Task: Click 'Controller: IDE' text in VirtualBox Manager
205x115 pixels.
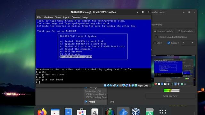Action: click(x=93, y=91)
